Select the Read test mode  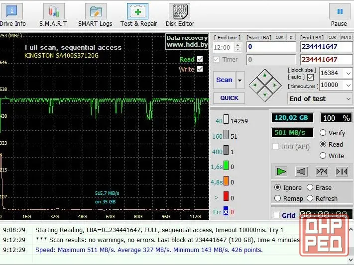[323, 144]
